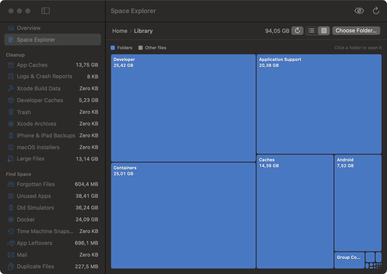387x274 pixels.
Task: Click the Old Simulators icon
Action: click(11, 208)
